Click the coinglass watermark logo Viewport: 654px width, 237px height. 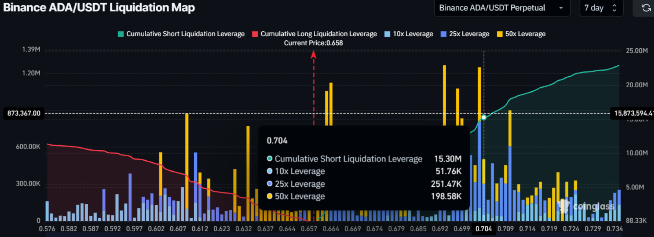[x=587, y=207]
